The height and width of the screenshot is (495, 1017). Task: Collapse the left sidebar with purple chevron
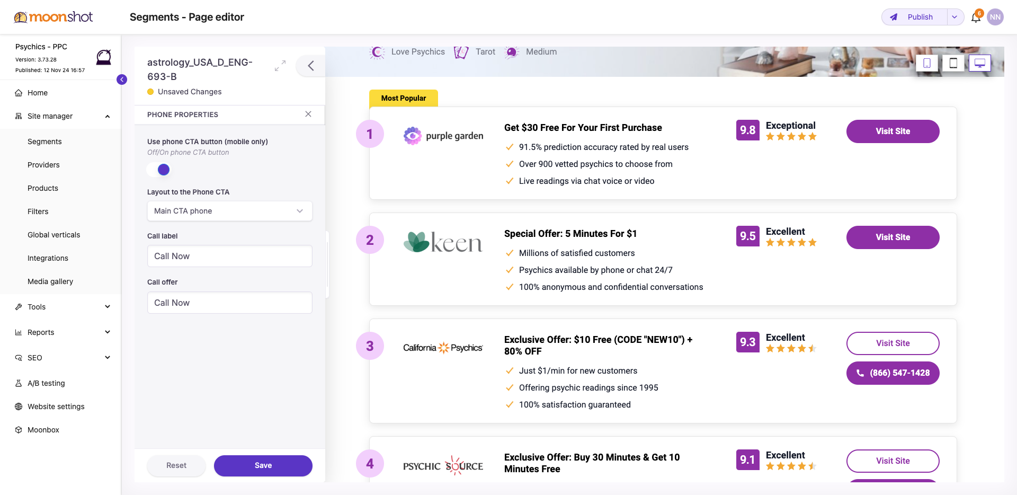(122, 79)
